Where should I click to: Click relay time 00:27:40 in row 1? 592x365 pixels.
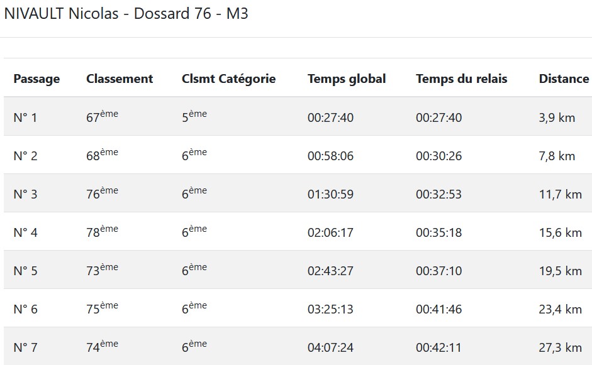(438, 117)
